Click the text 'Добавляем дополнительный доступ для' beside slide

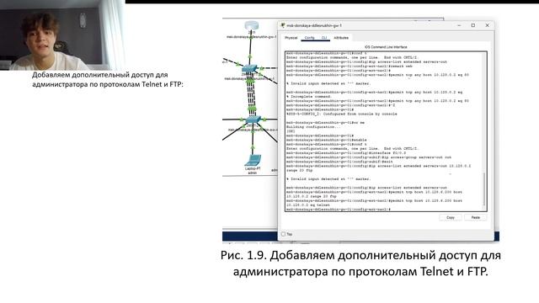[x=100, y=75]
